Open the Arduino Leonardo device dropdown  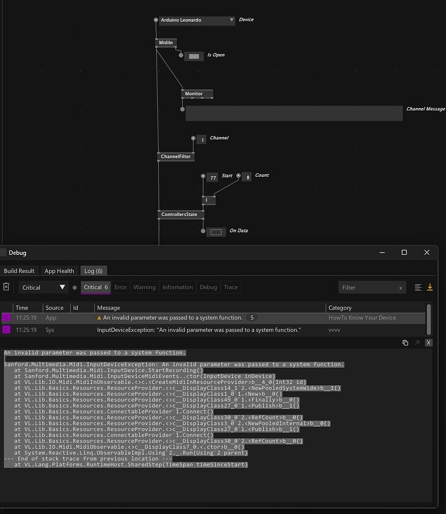[231, 21]
